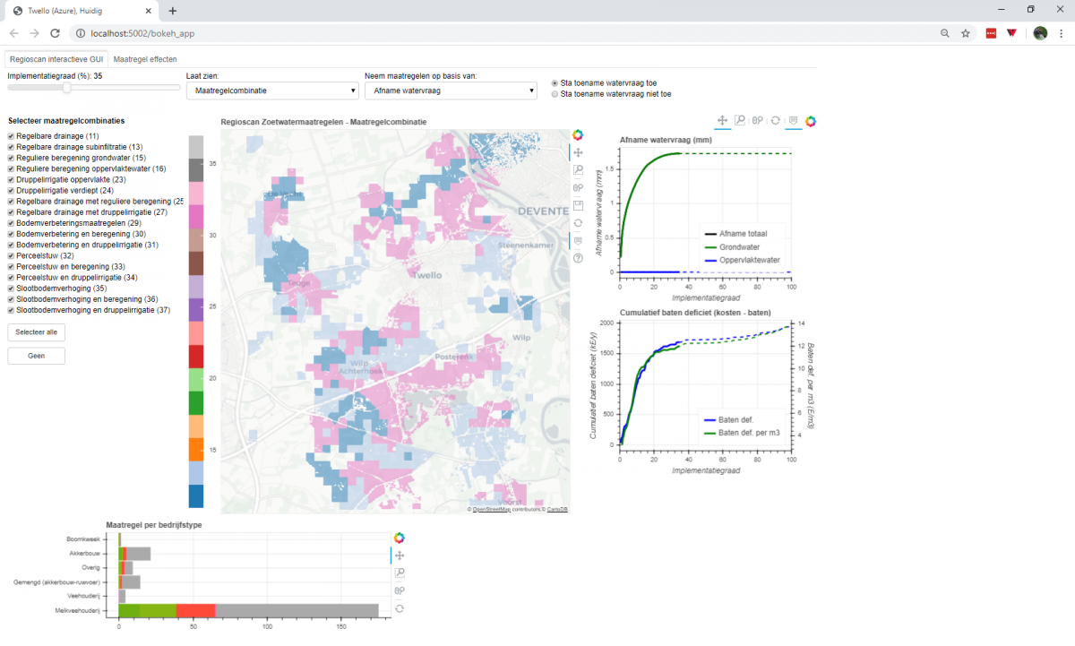Uncheck Bodemverbeteringsmaatregelen (29)
Screen dimensions: 1075x646
[x=11, y=223]
